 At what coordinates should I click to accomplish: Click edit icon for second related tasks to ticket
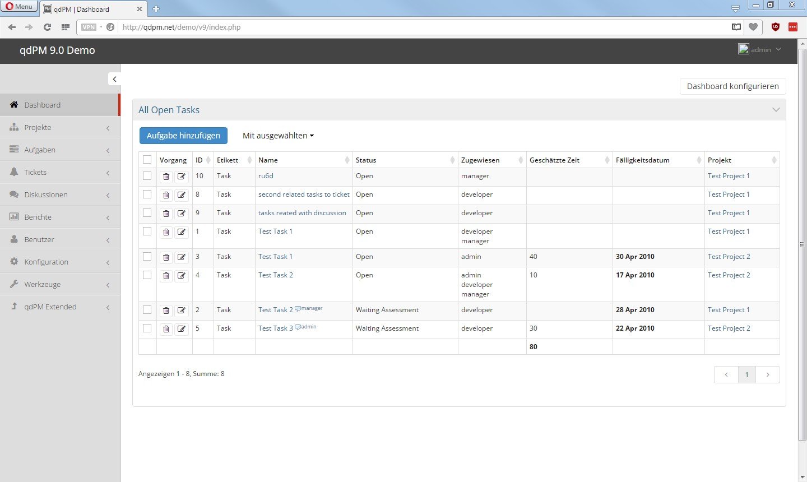pos(182,196)
